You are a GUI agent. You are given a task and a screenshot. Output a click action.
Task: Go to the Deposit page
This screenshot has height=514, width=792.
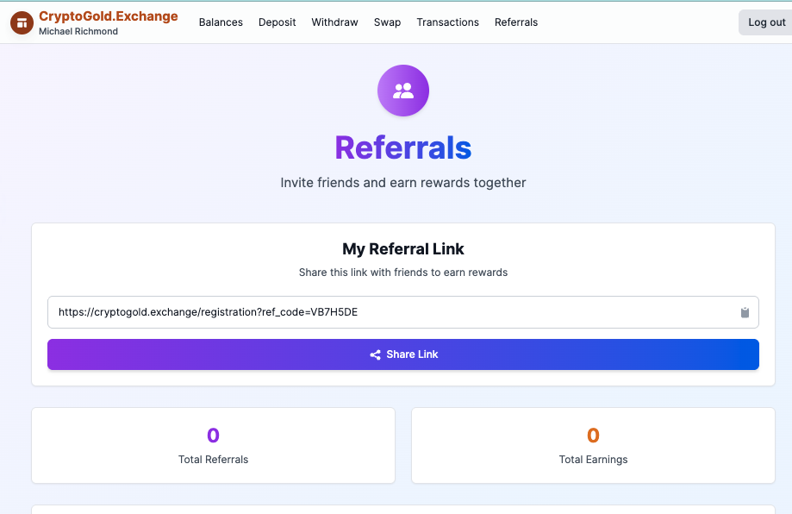[277, 22]
